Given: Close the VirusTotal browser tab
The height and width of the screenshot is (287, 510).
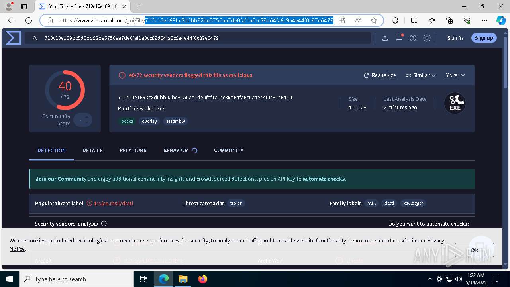Looking at the screenshot, I should coord(124,6).
